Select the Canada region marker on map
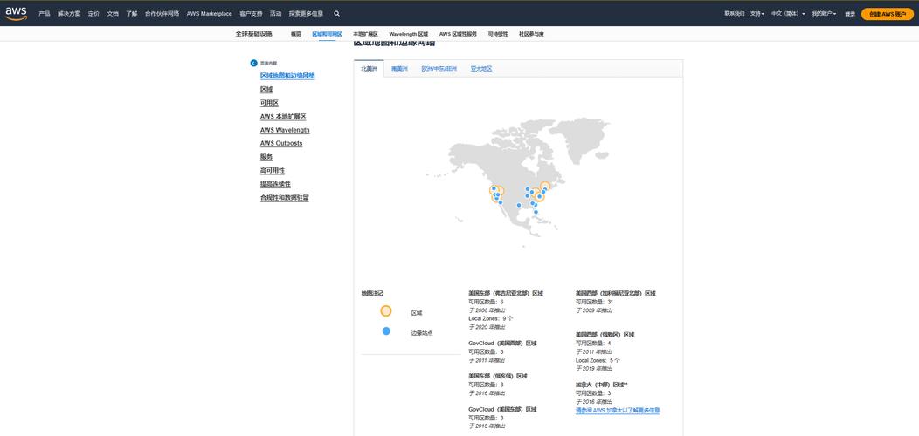Viewport: 919px width, 436px height. coord(545,186)
